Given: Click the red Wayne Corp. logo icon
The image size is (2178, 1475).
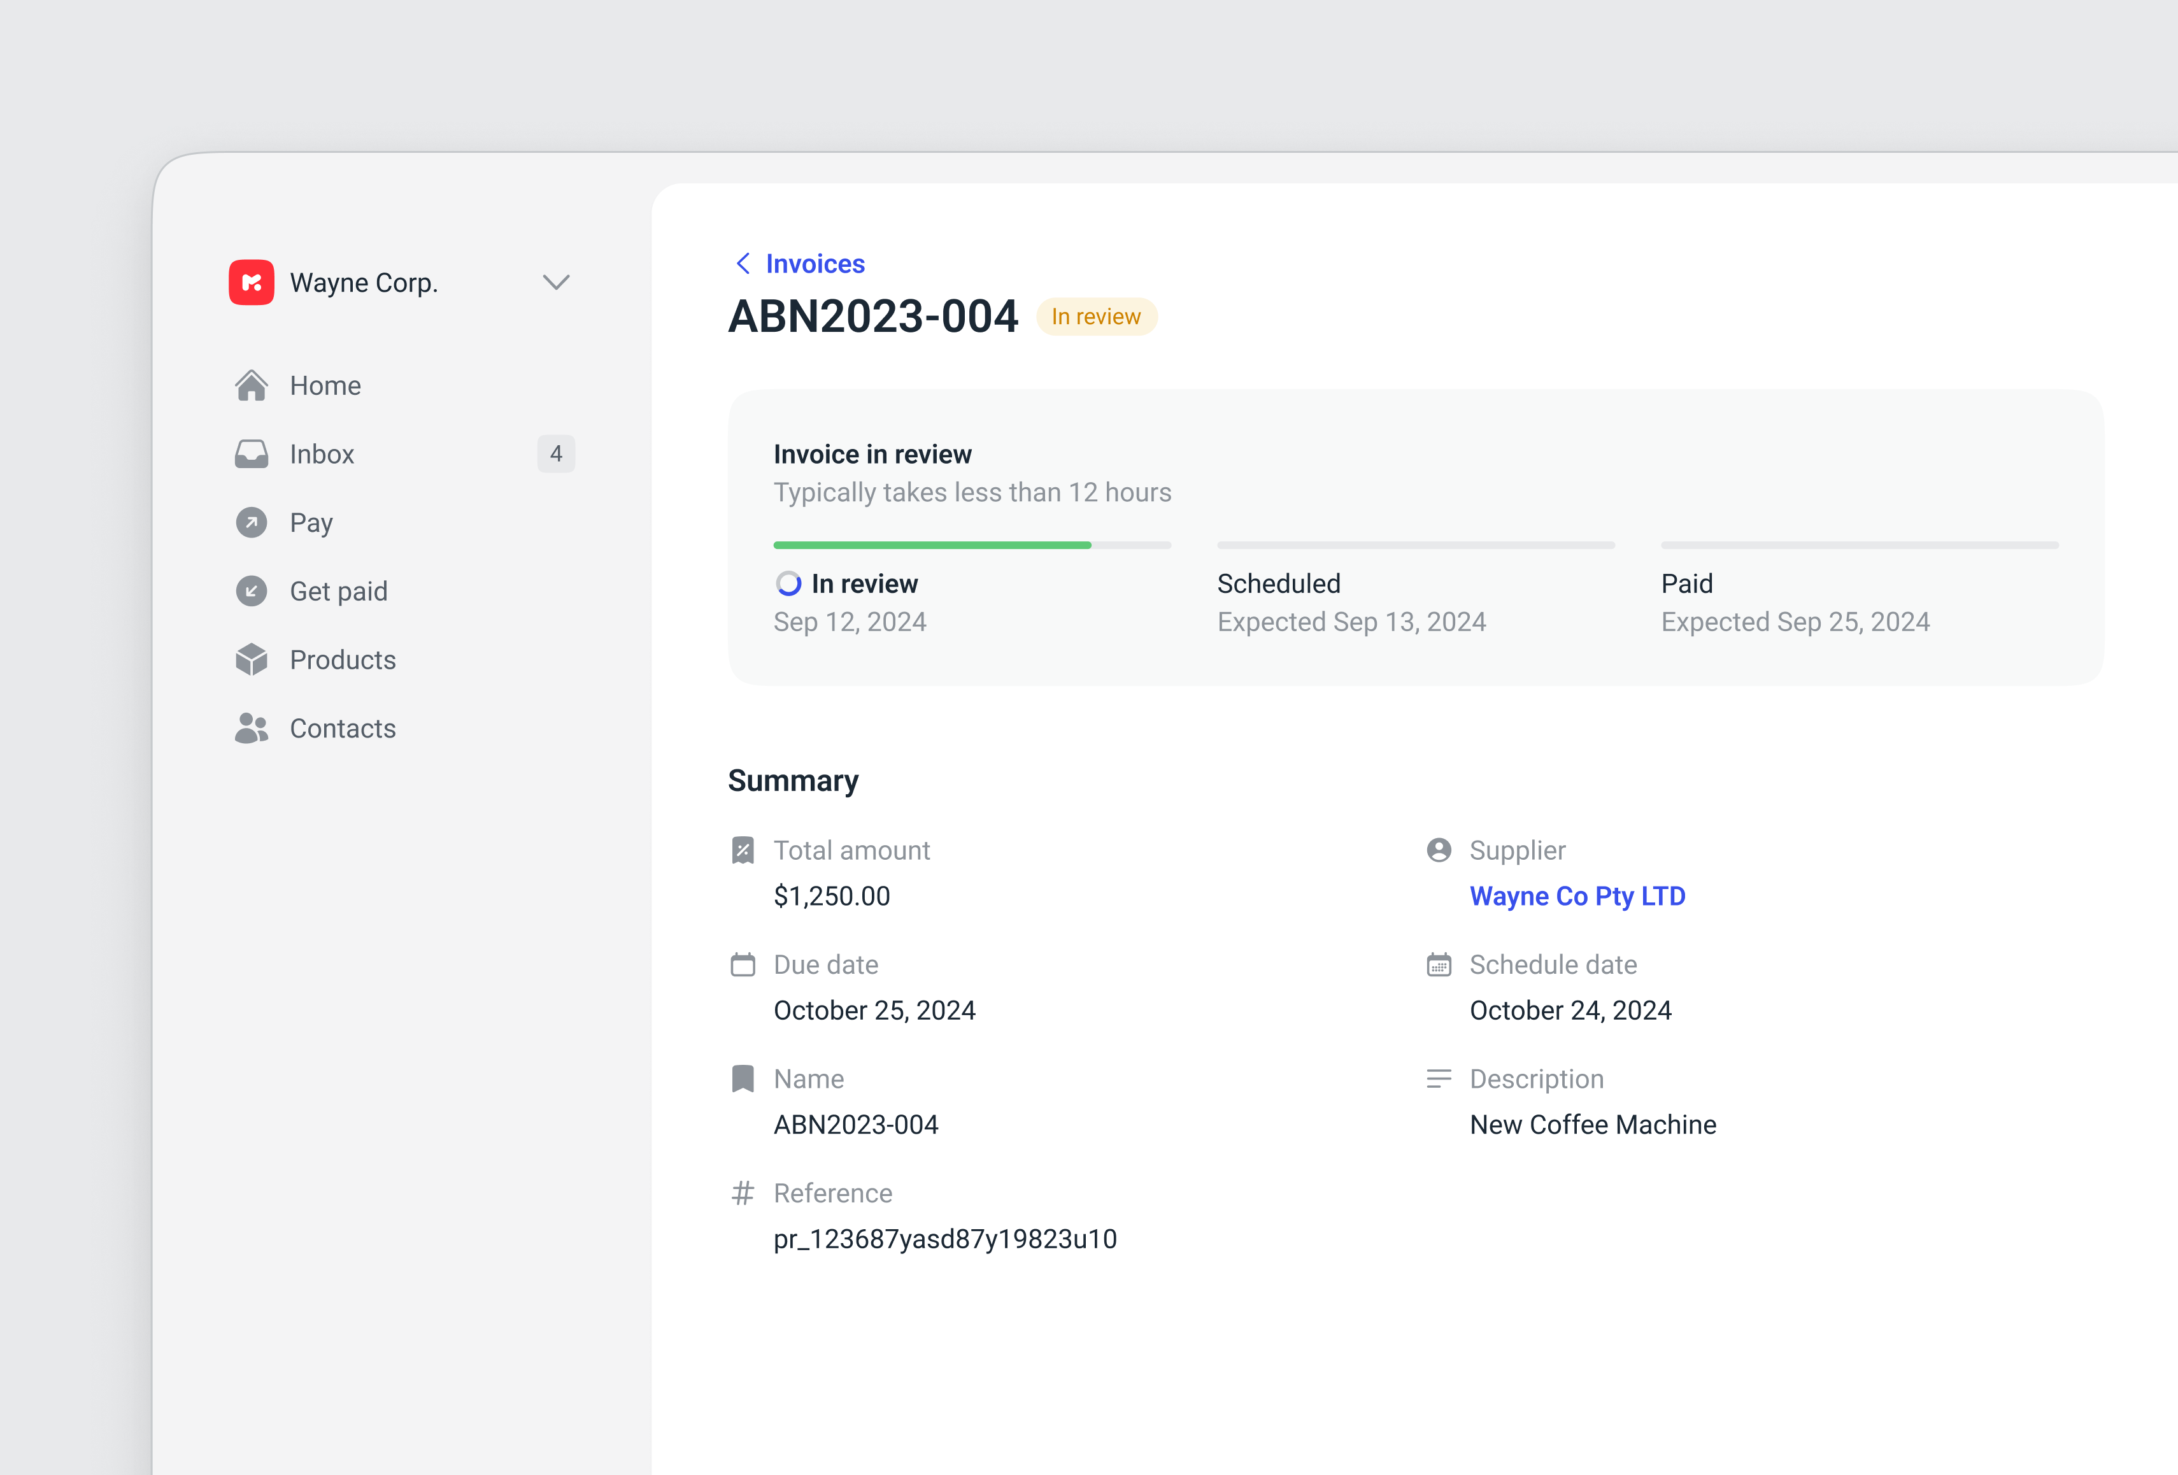Looking at the screenshot, I should tap(251, 282).
